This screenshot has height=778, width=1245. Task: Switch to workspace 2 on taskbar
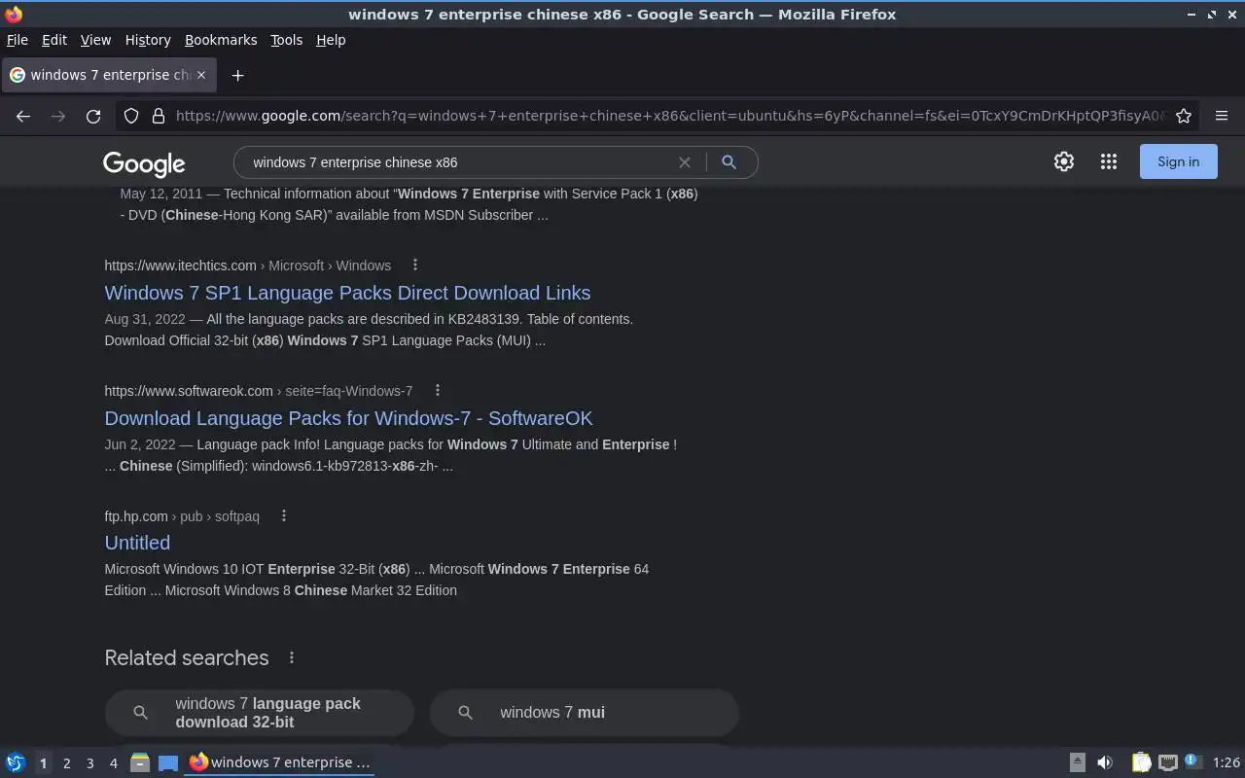[x=66, y=763]
